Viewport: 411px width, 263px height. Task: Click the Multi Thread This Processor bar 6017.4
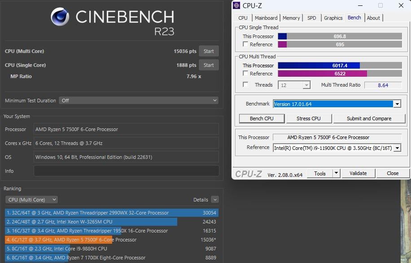click(x=340, y=65)
